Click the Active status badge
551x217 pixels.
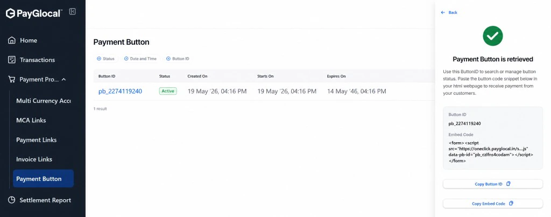tap(168, 91)
